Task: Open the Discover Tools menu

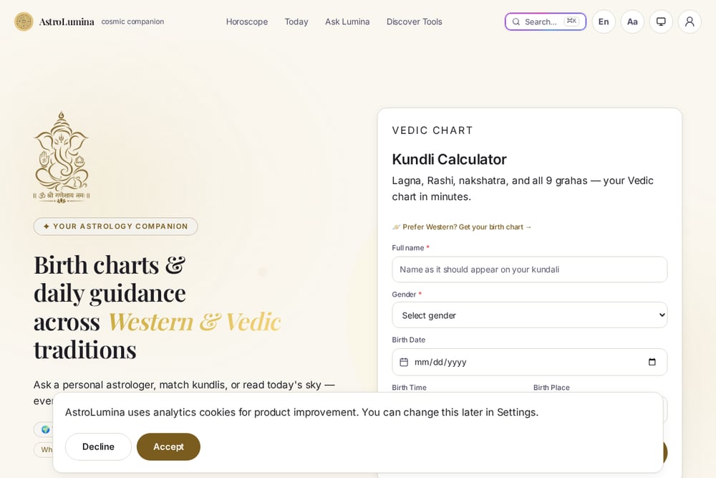Action: pyautogui.click(x=414, y=21)
